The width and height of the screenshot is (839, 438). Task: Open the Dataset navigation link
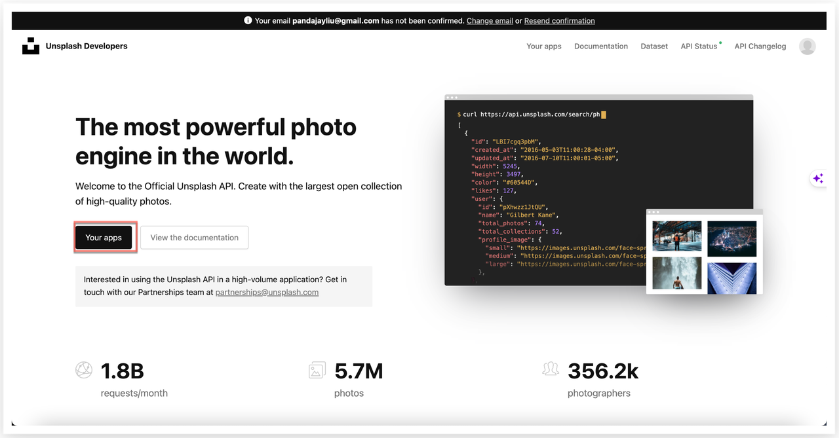654,46
